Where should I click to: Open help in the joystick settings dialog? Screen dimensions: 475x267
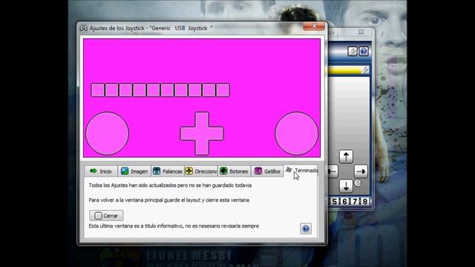(306, 228)
